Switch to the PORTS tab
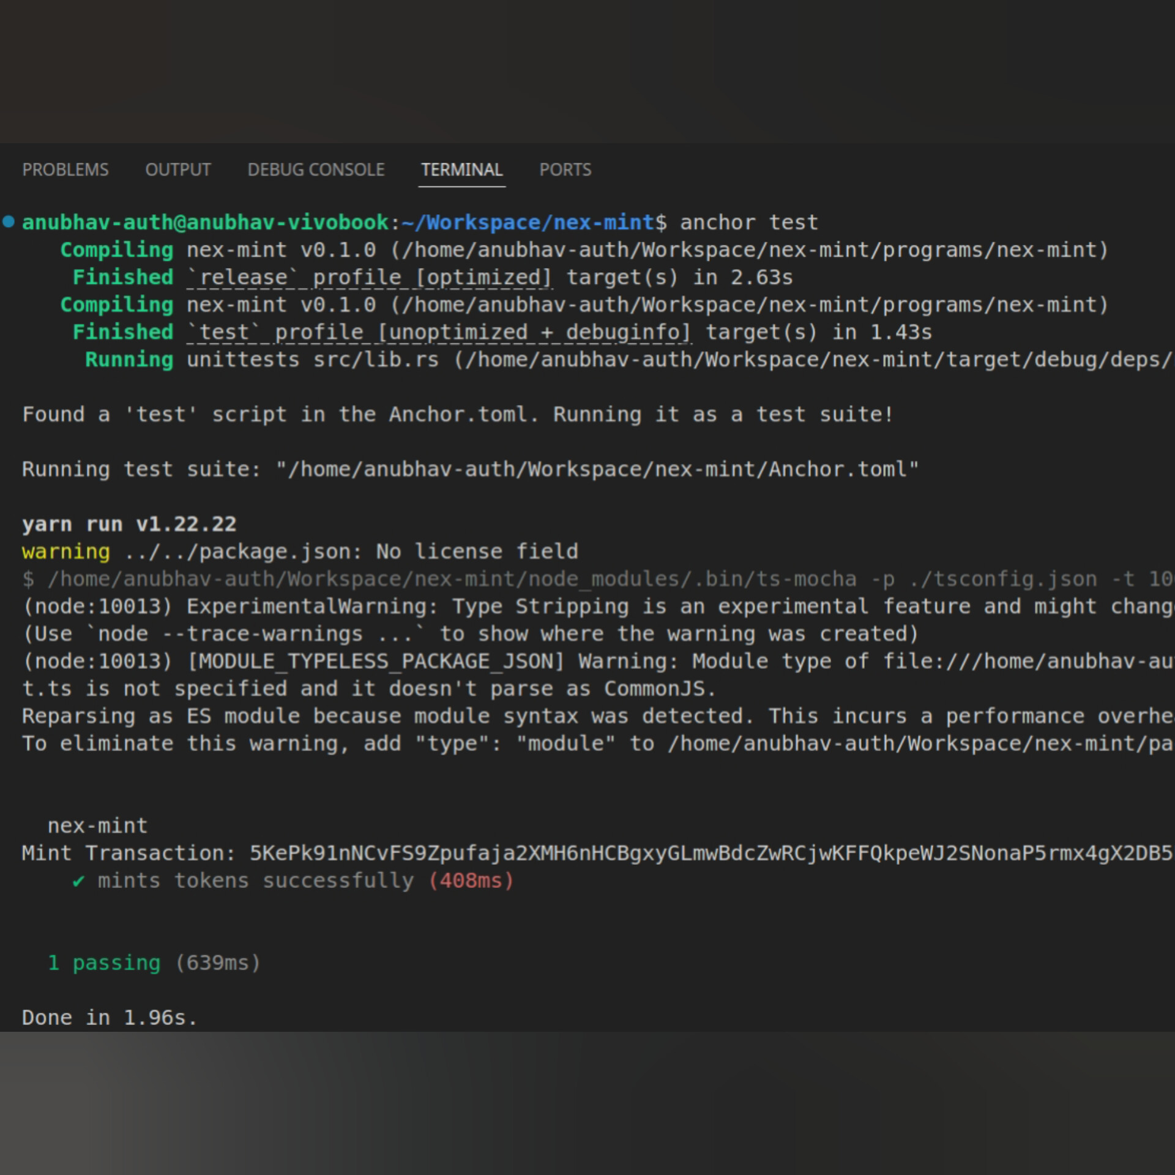The width and height of the screenshot is (1175, 1175). (565, 170)
